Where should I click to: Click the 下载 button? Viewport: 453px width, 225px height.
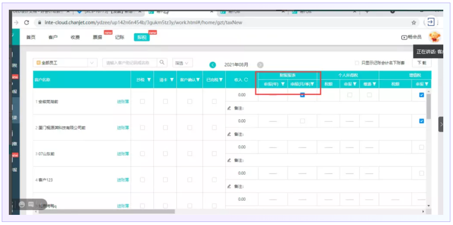(x=422, y=63)
